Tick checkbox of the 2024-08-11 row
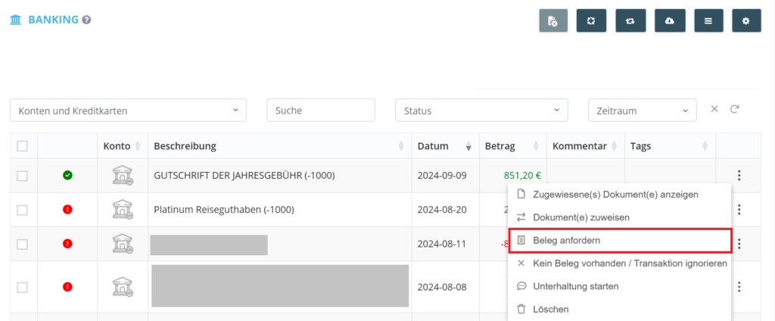The image size is (775, 321). (x=22, y=245)
